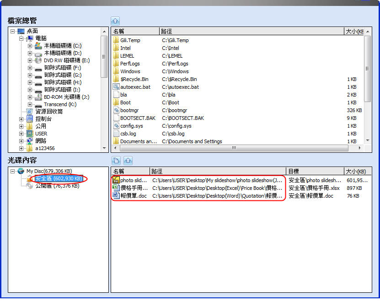Select the 報價單.doc Word file
The height and width of the screenshot is (307, 380).
tap(134, 196)
